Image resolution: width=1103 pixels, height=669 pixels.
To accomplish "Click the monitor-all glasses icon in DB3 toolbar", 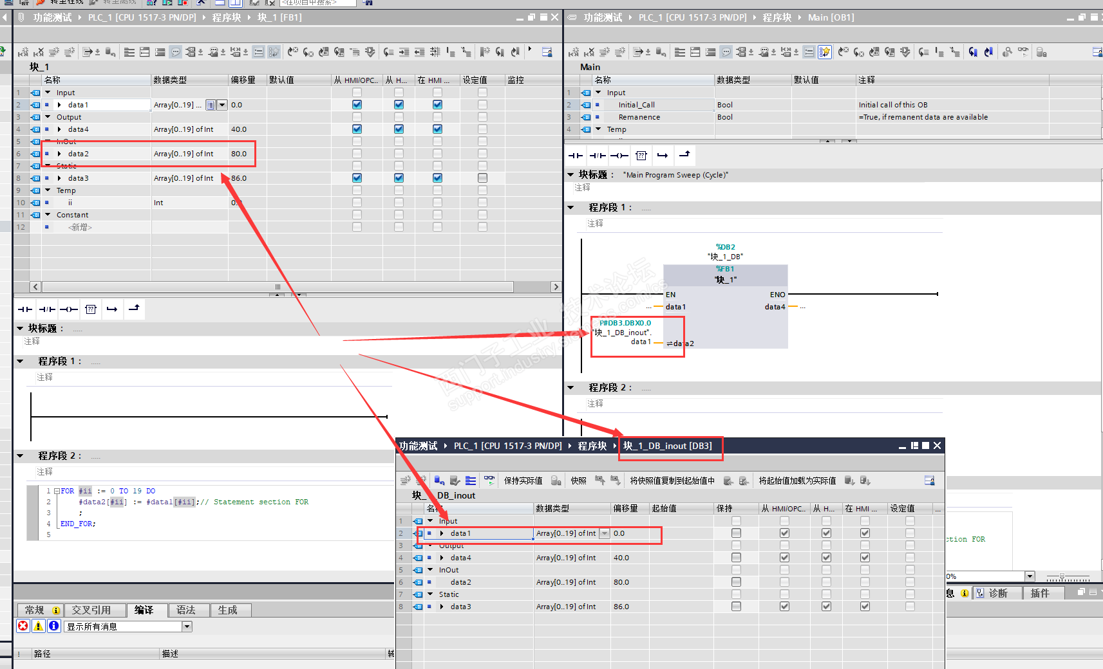I will tap(489, 480).
